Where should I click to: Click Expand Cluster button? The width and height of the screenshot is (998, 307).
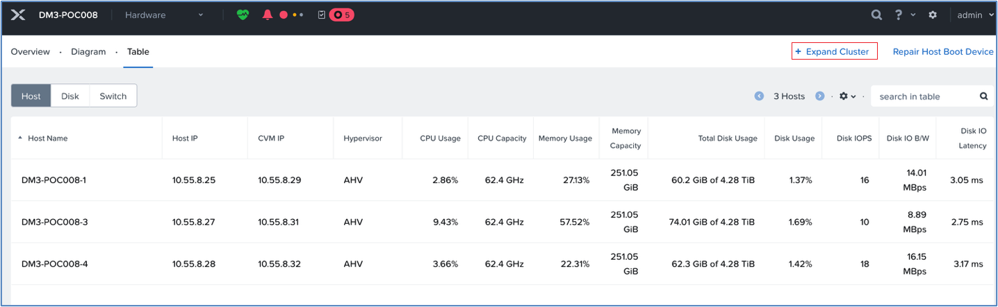pos(835,51)
